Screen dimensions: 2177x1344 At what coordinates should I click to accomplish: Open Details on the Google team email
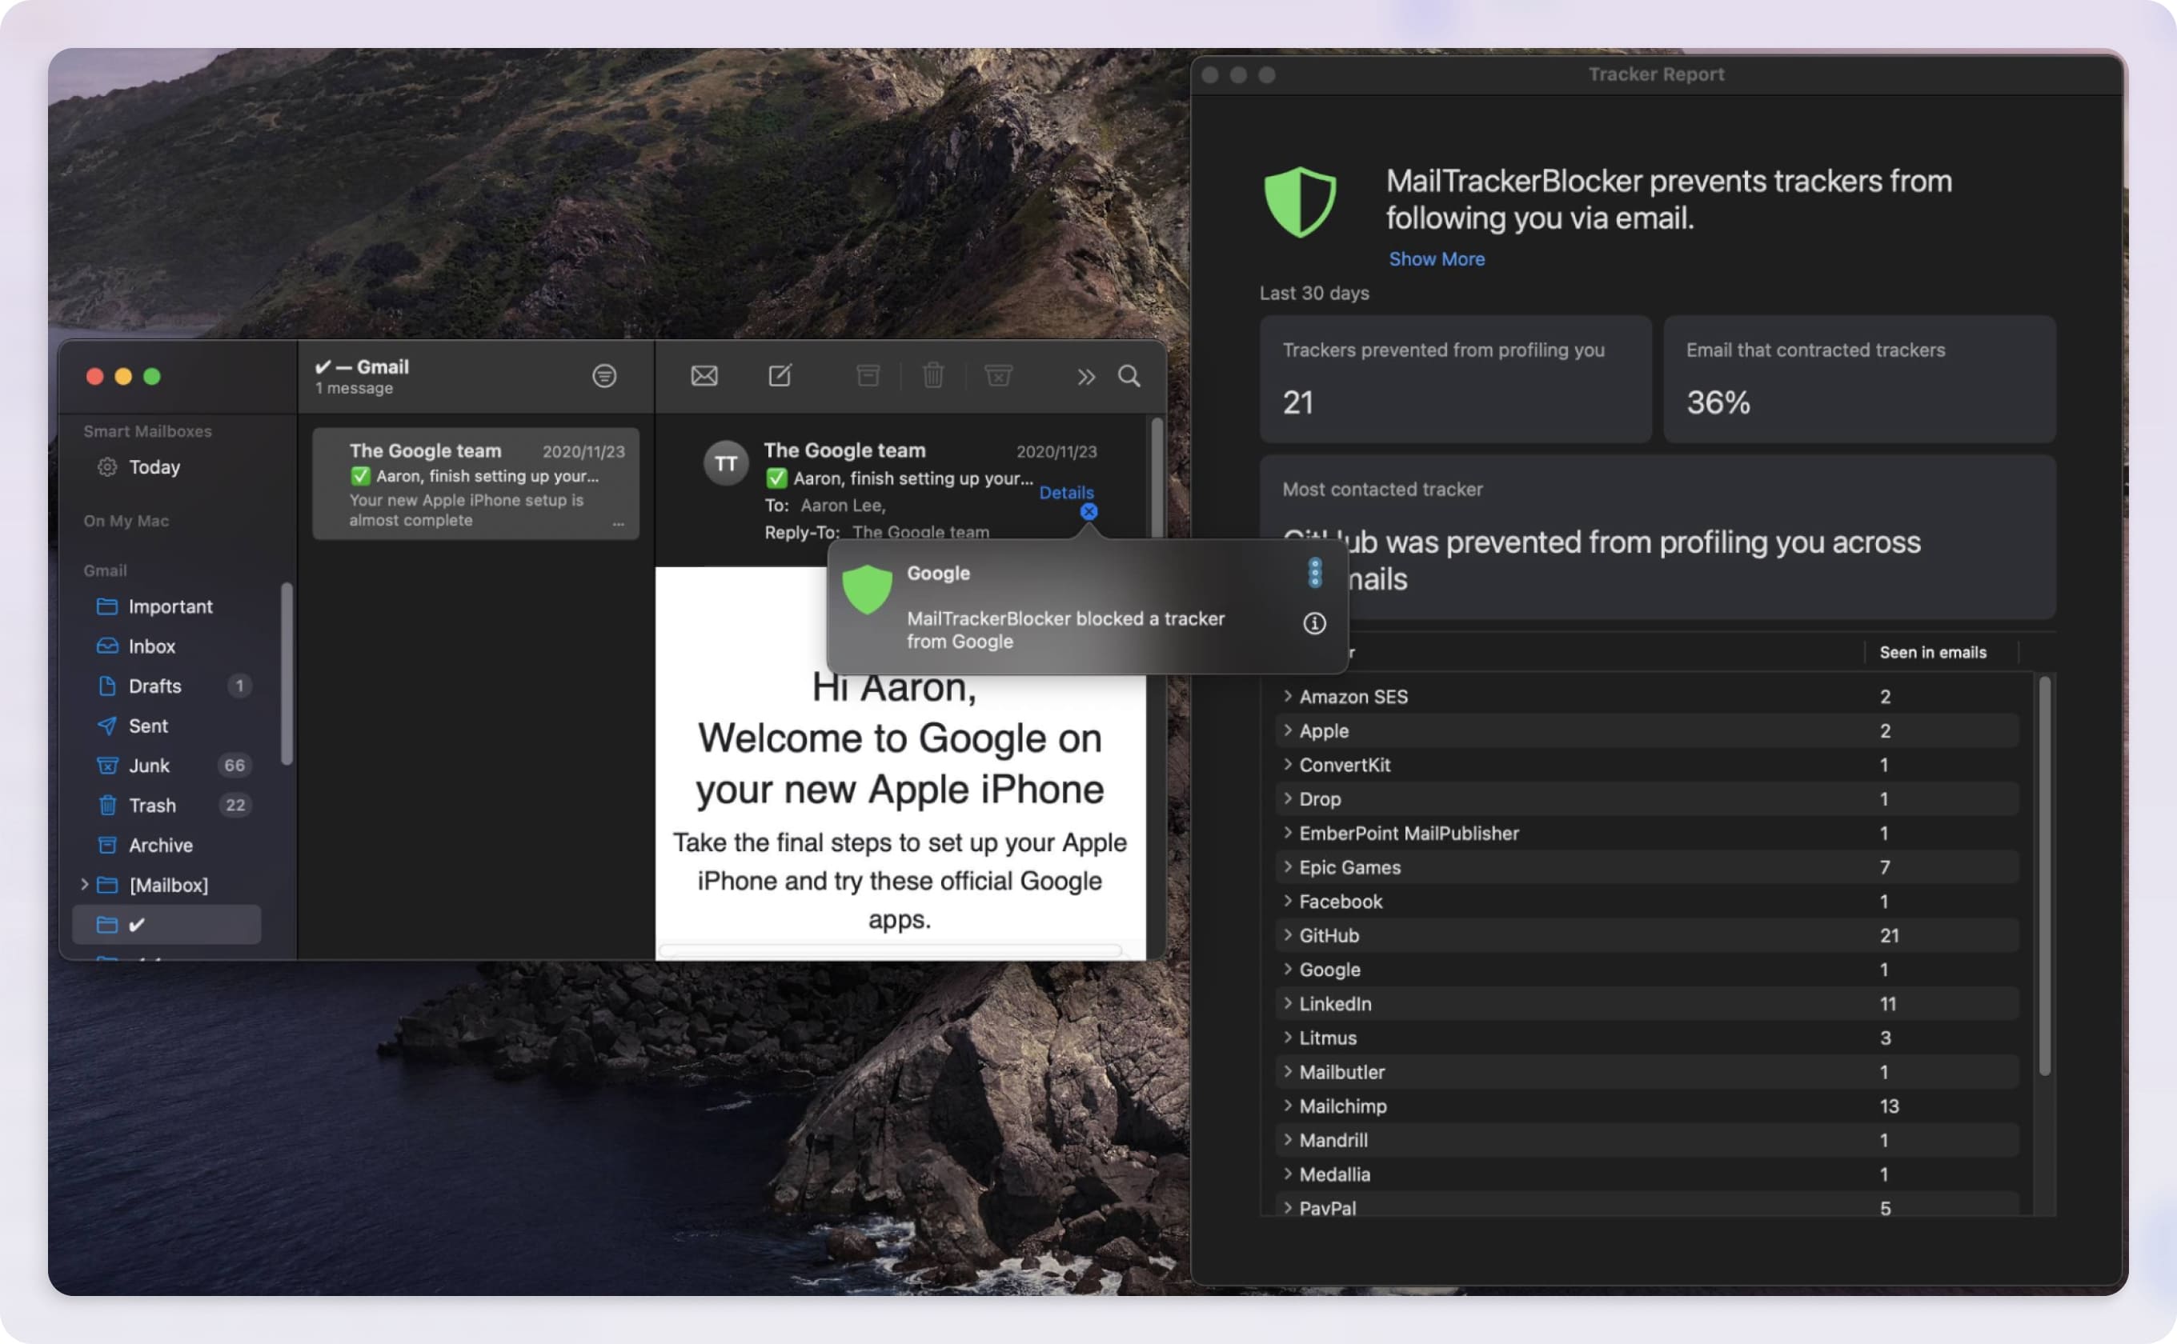pos(1066,493)
